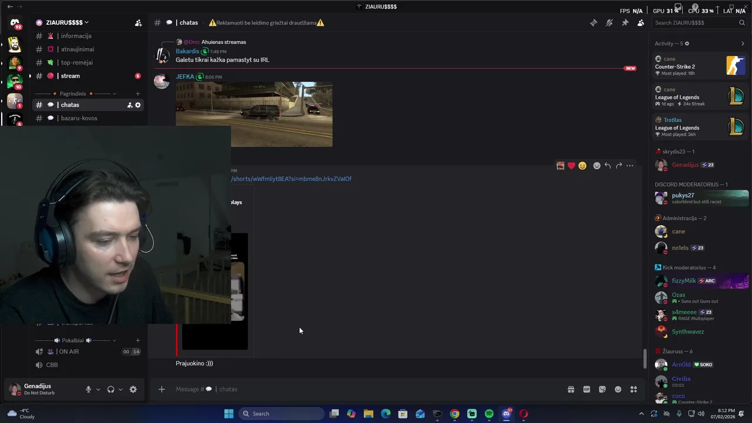This screenshot has height=423, width=752.
Task: Open the emoji picker in message bar
Action: 618,389
